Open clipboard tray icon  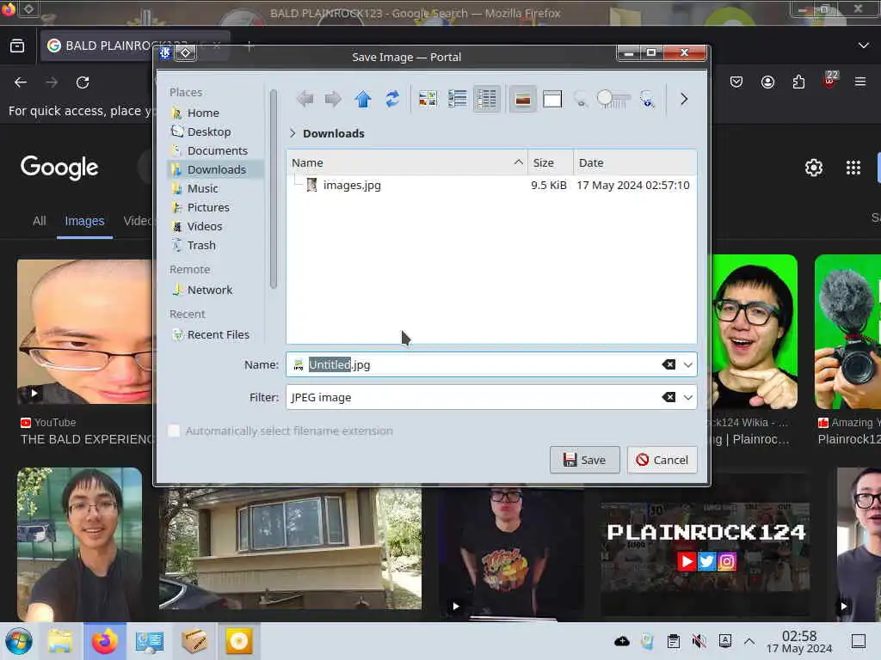point(673,641)
